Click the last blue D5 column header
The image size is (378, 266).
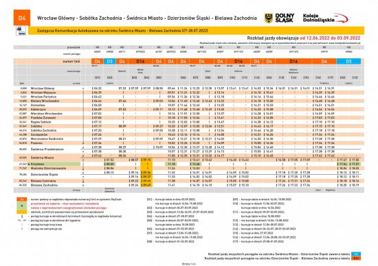pos(348,61)
